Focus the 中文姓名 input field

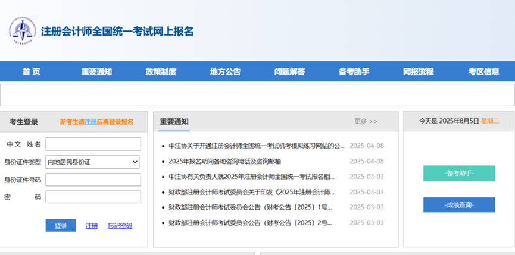[x=93, y=144]
